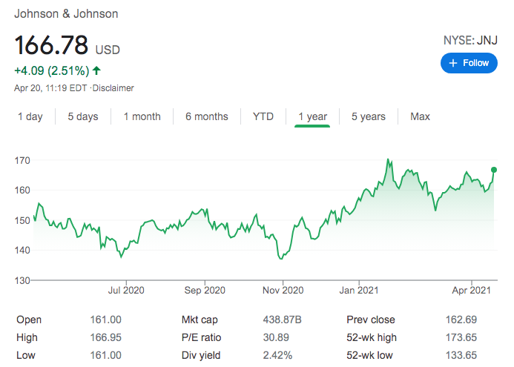Click the green up arrow beside price change
This screenshot has width=514, height=367.
click(97, 71)
